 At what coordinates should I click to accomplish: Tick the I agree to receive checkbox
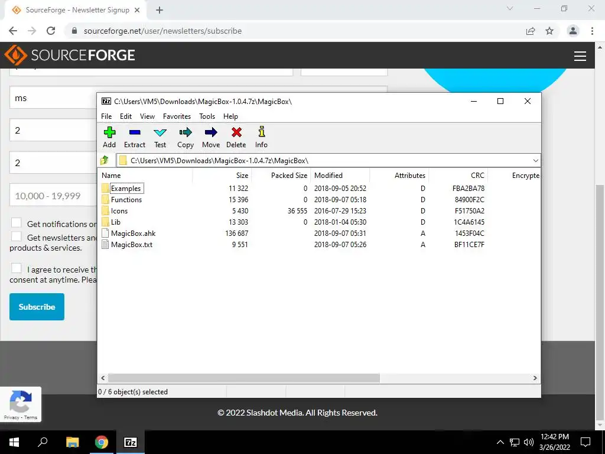pos(16,268)
